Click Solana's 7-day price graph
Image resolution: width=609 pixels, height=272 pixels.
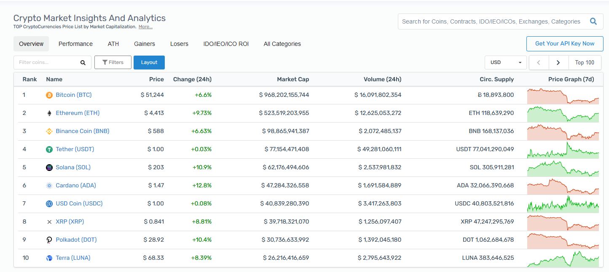(x=563, y=168)
